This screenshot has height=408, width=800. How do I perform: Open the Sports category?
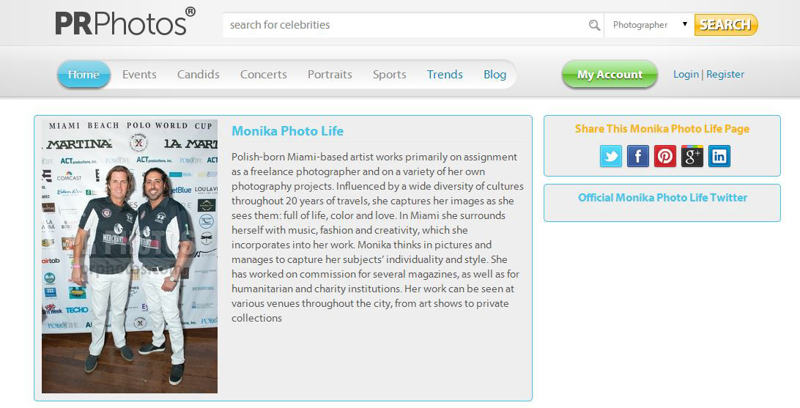click(389, 75)
